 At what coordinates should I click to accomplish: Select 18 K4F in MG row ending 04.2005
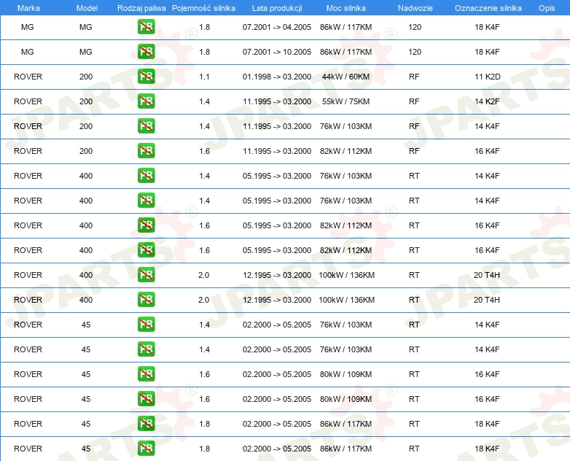tap(487, 27)
